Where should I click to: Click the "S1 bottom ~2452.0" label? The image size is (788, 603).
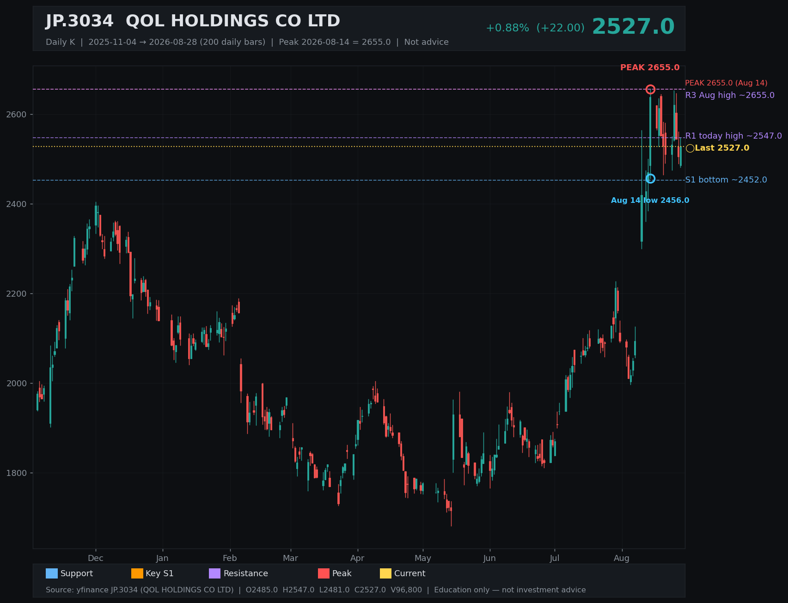click(x=726, y=180)
